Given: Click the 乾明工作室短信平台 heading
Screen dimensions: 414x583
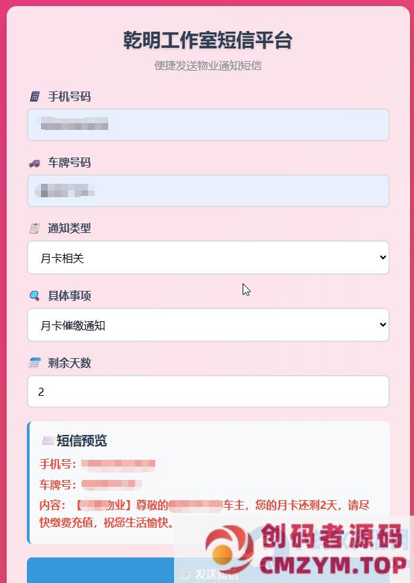Looking at the screenshot, I should click(x=208, y=40).
